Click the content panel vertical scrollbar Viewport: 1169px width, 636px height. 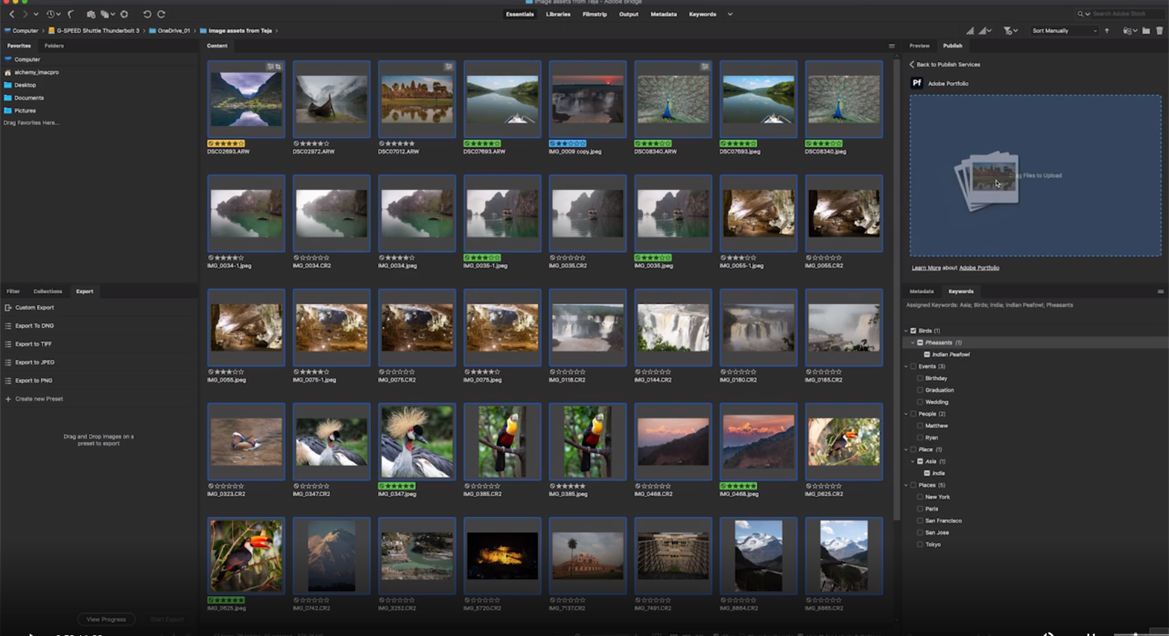click(x=897, y=290)
